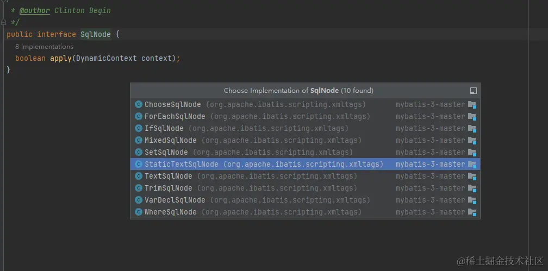548x271 pixels.
Task: Click module folder icon in TextSqlNode row
Action: 472,177
